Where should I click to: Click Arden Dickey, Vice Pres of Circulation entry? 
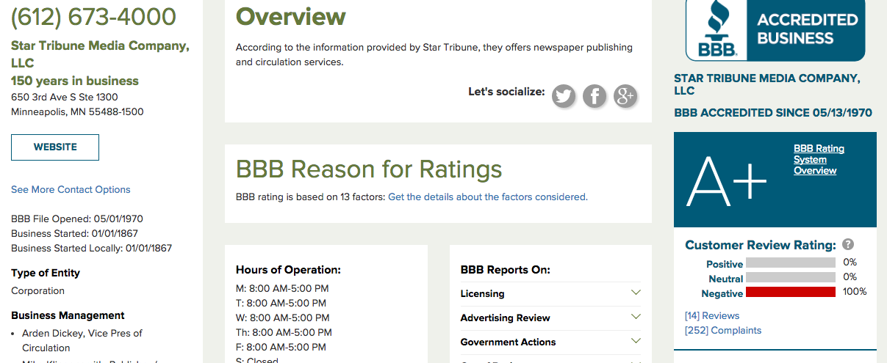[x=82, y=340]
